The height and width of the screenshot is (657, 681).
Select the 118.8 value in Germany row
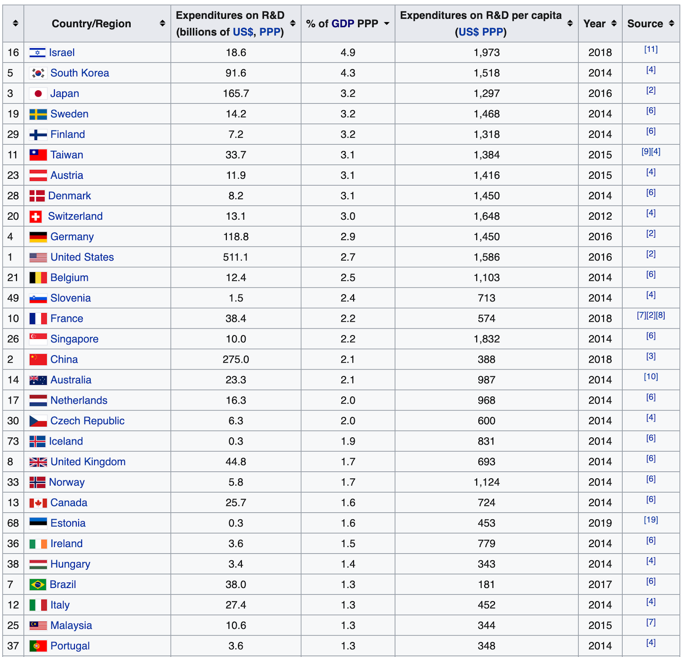click(236, 237)
